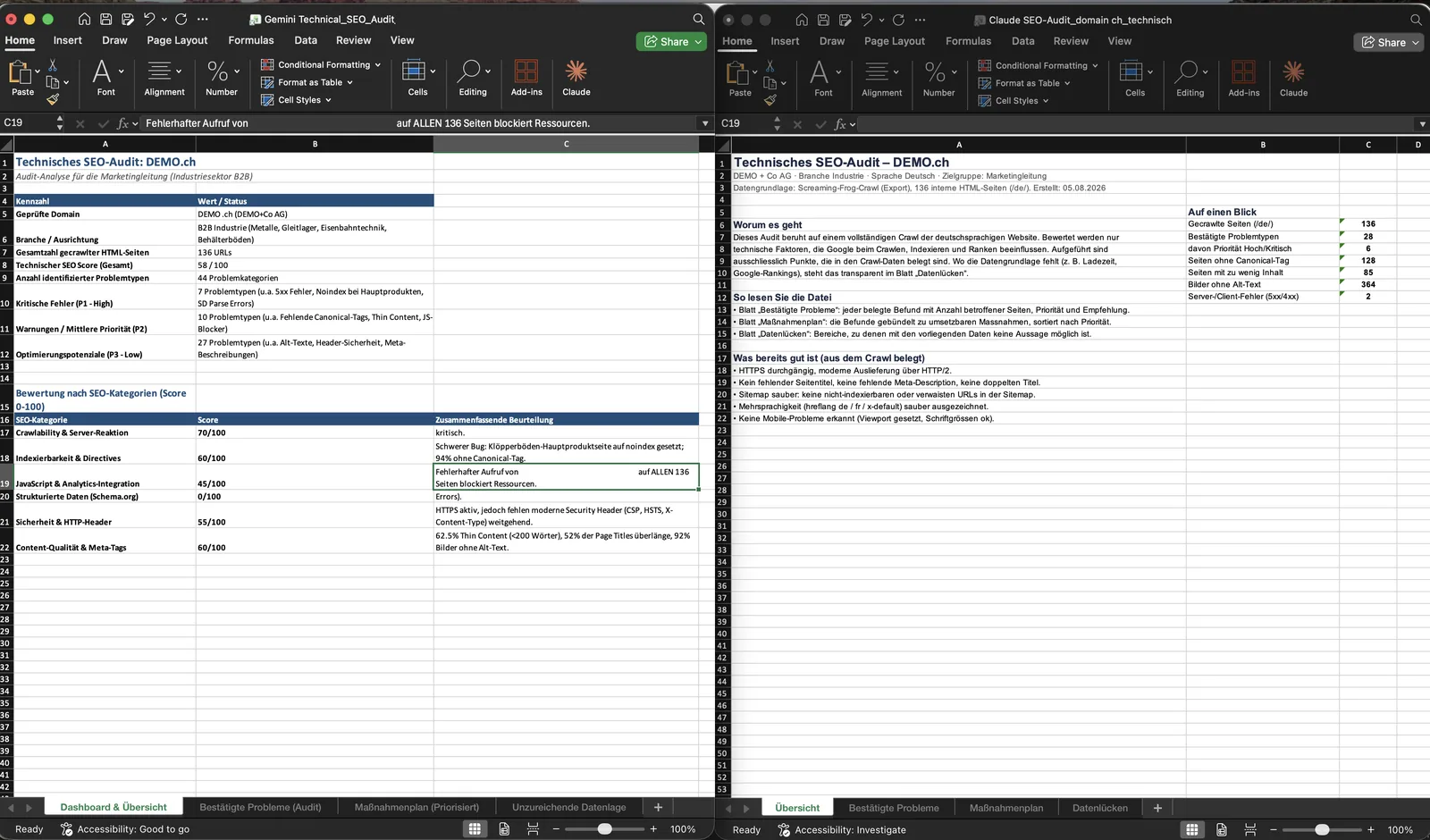
Task: Switch to Page Layout view in Claude status bar
Action: click(x=1222, y=829)
